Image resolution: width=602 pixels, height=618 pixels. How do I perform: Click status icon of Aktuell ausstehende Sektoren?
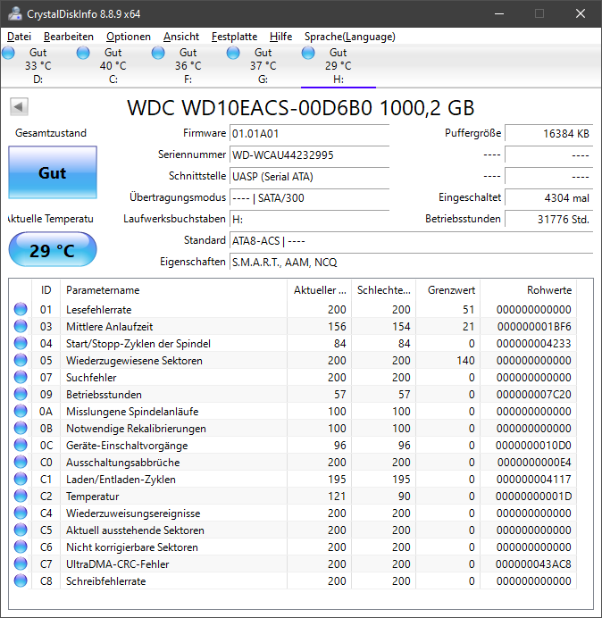(21, 530)
